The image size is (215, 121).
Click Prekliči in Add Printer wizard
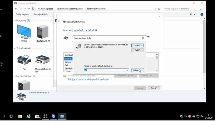click(154, 88)
